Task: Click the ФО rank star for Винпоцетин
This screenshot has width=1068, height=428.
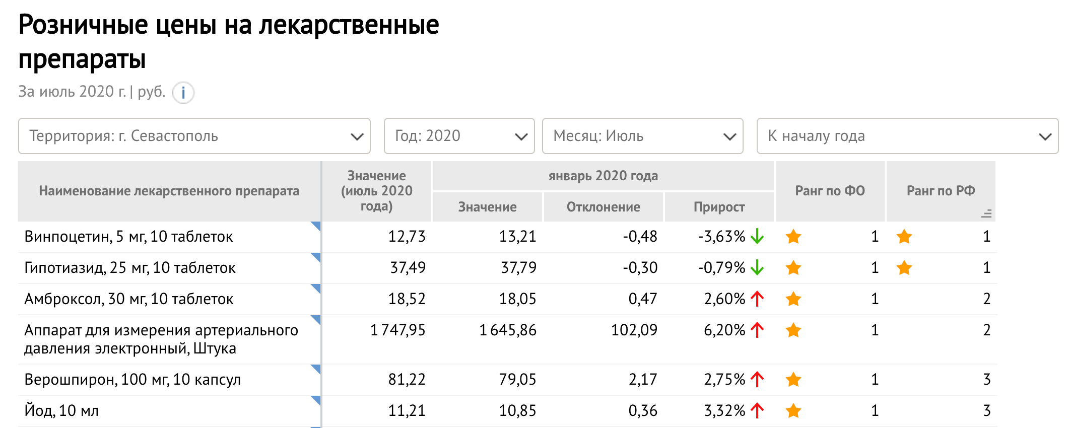Action: click(793, 236)
